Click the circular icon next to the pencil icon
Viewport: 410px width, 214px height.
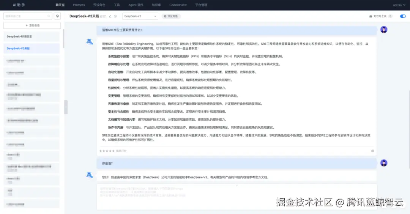tap(115, 16)
